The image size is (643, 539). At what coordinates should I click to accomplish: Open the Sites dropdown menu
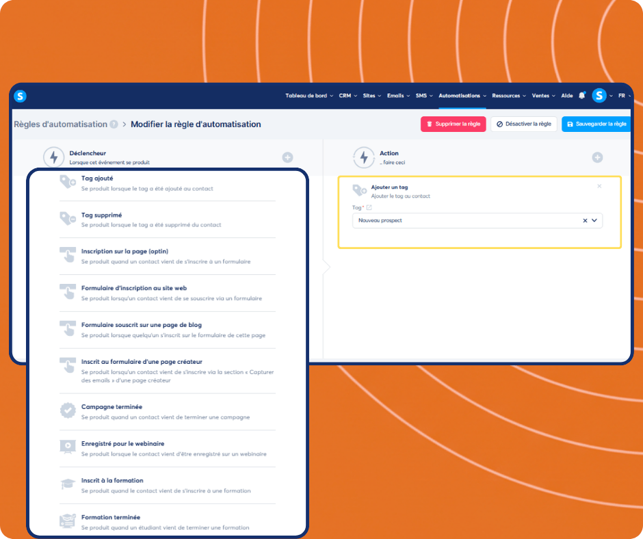372,96
